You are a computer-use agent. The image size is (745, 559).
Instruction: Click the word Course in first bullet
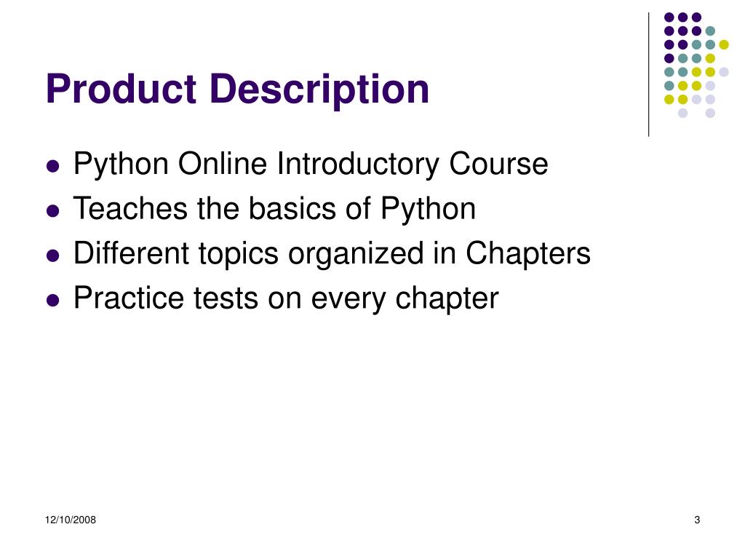[498, 164]
